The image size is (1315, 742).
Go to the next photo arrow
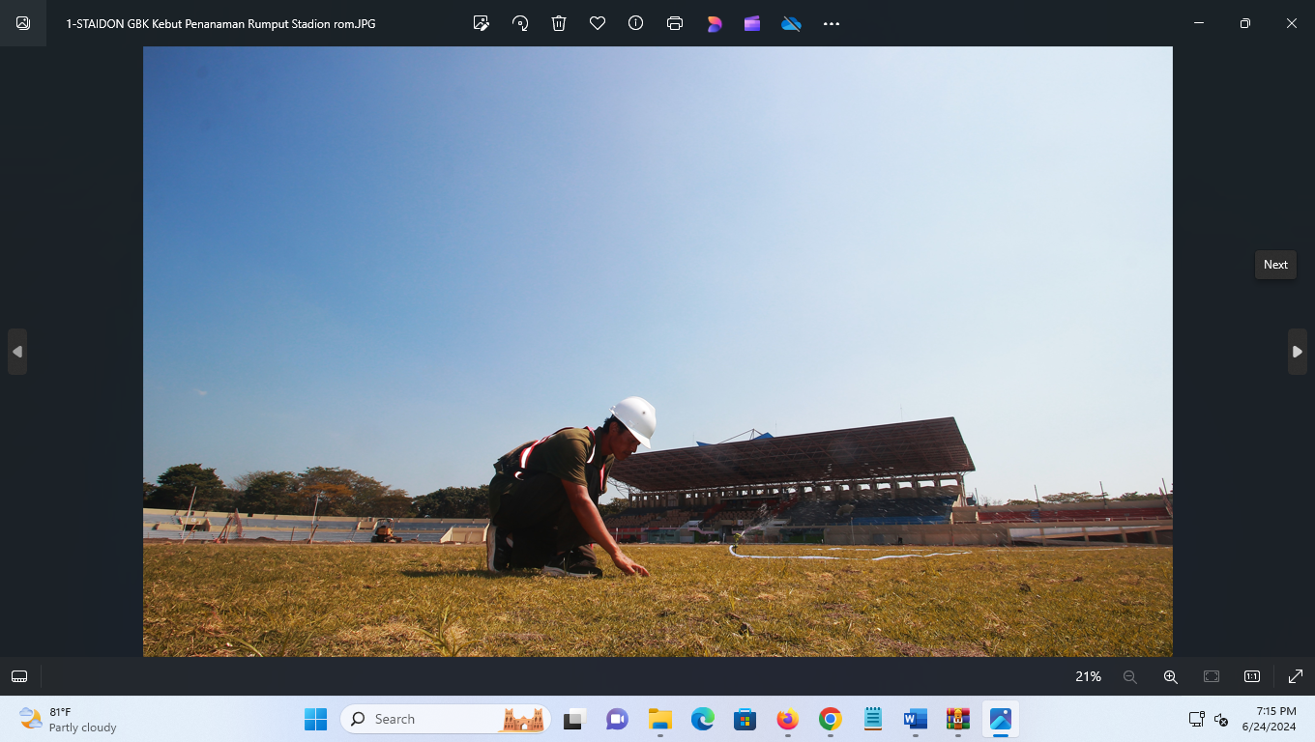pos(1298,352)
